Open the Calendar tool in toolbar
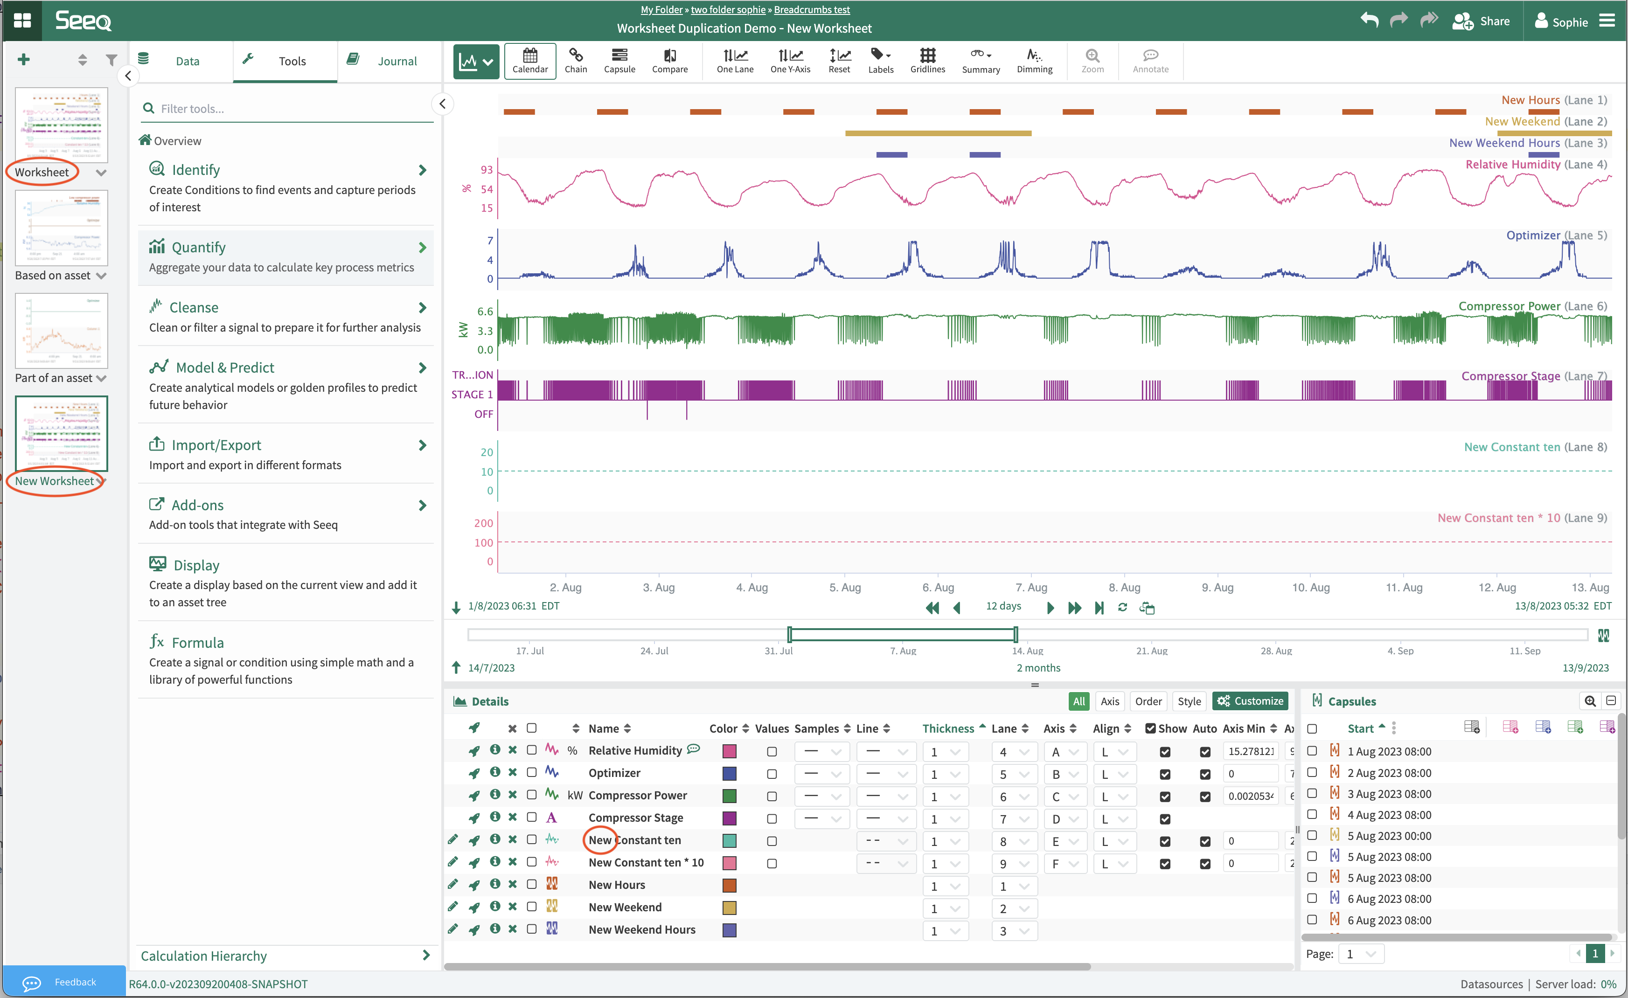 pyautogui.click(x=529, y=61)
